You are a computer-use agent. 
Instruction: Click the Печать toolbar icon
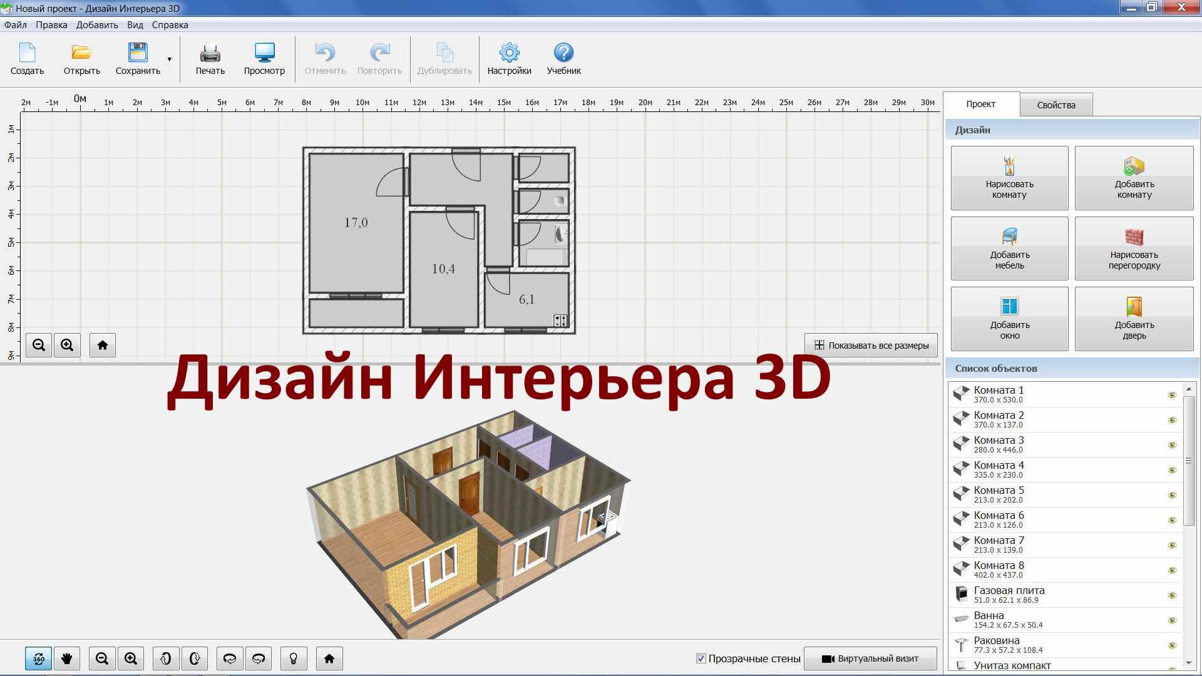point(210,58)
